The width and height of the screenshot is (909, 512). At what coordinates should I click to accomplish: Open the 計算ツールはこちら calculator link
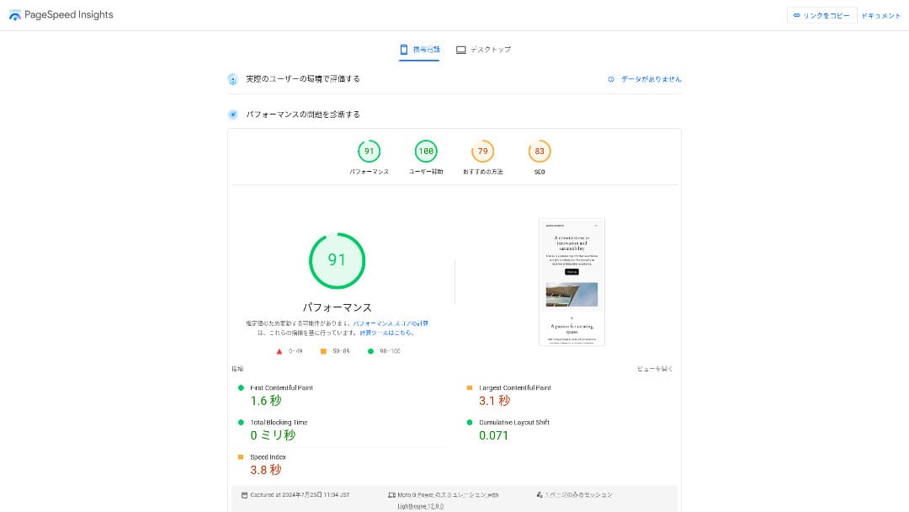click(386, 333)
